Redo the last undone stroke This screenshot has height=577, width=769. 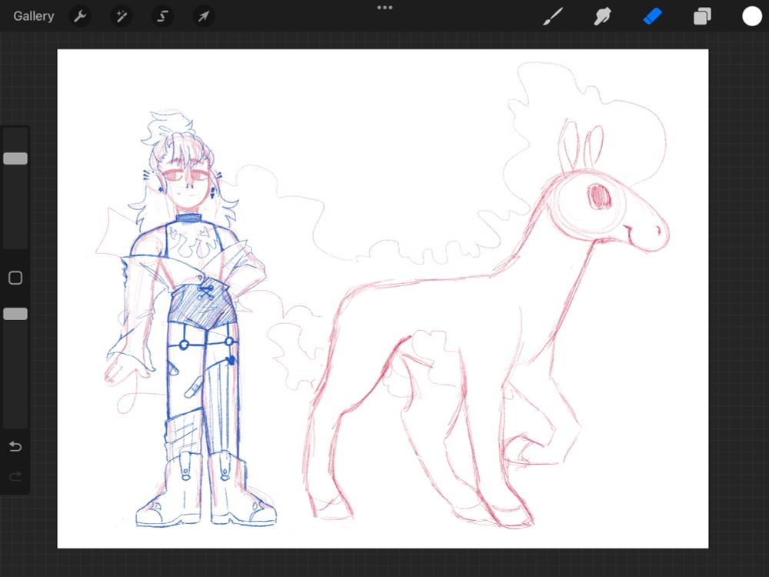15,476
